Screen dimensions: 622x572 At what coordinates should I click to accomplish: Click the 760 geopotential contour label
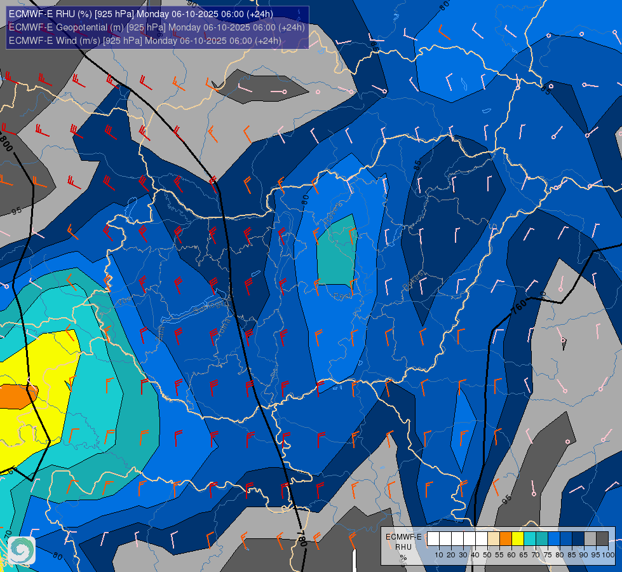pyautogui.click(x=518, y=306)
